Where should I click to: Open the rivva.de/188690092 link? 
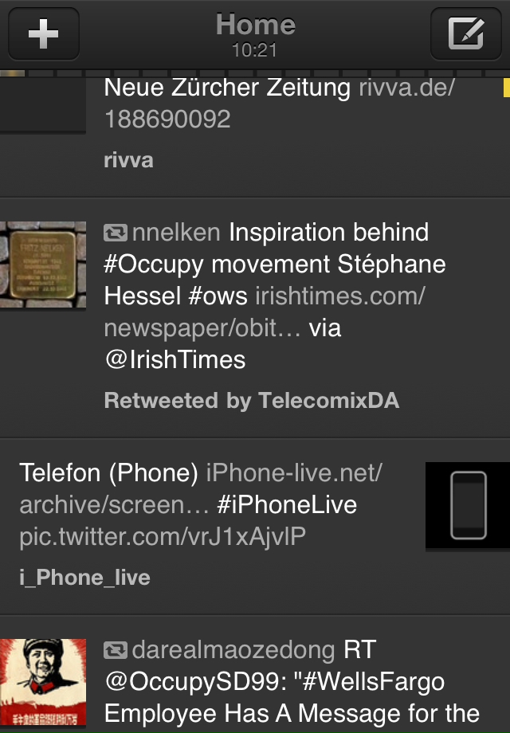[x=279, y=104]
